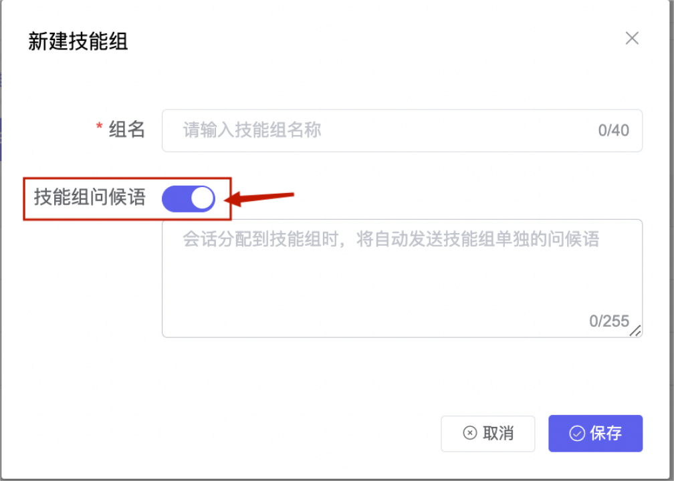Save the new skill group with 保存
Viewport: 674px width, 481px height.
[595, 434]
